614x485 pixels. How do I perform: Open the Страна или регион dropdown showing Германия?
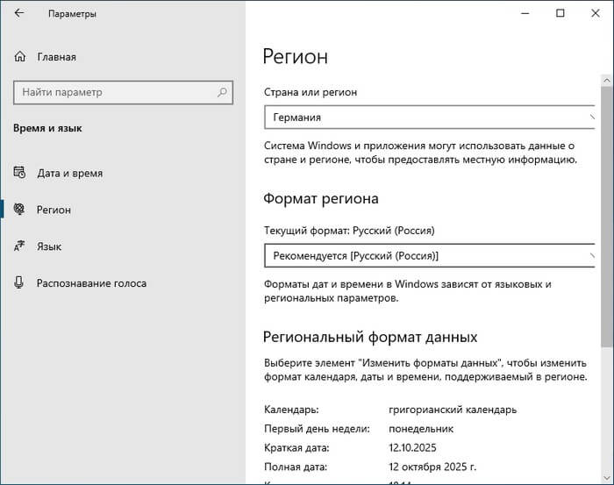(x=421, y=117)
